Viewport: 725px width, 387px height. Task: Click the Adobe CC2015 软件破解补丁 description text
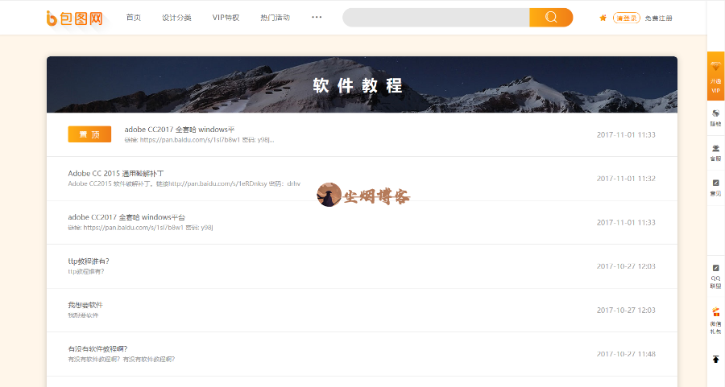tap(184, 183)
